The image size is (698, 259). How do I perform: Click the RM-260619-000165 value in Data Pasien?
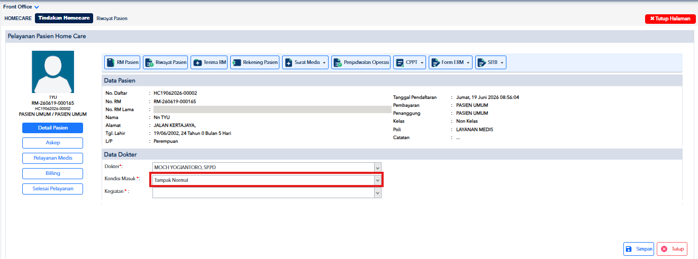175,101
